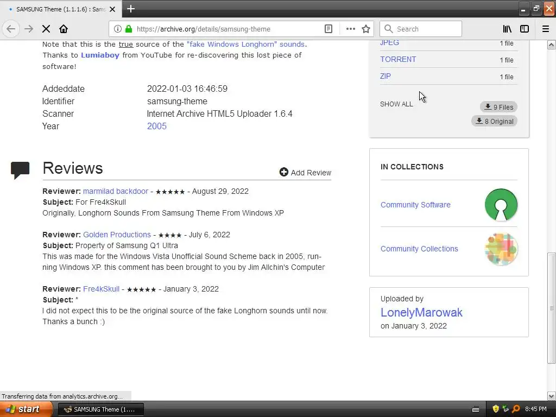Open page actions three-dot menu
This screenshot has width=556, height=417.
click(351, 29)
